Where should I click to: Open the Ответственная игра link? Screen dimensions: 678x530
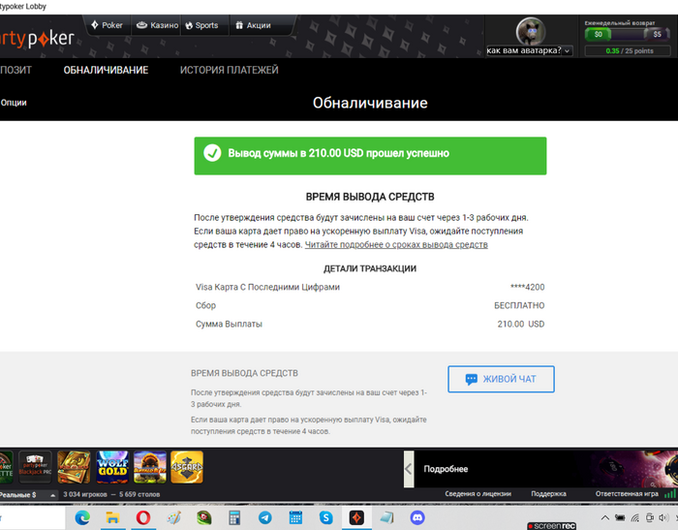(x=627, y=493)
